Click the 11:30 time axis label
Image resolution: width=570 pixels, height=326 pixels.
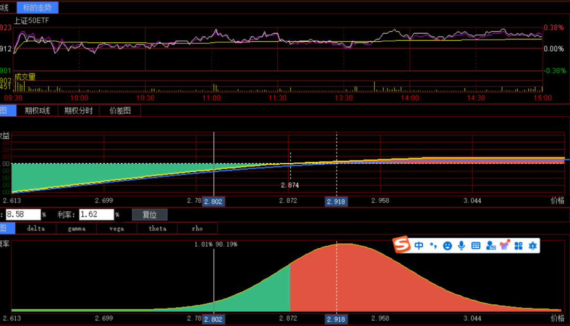pos(278,98)
